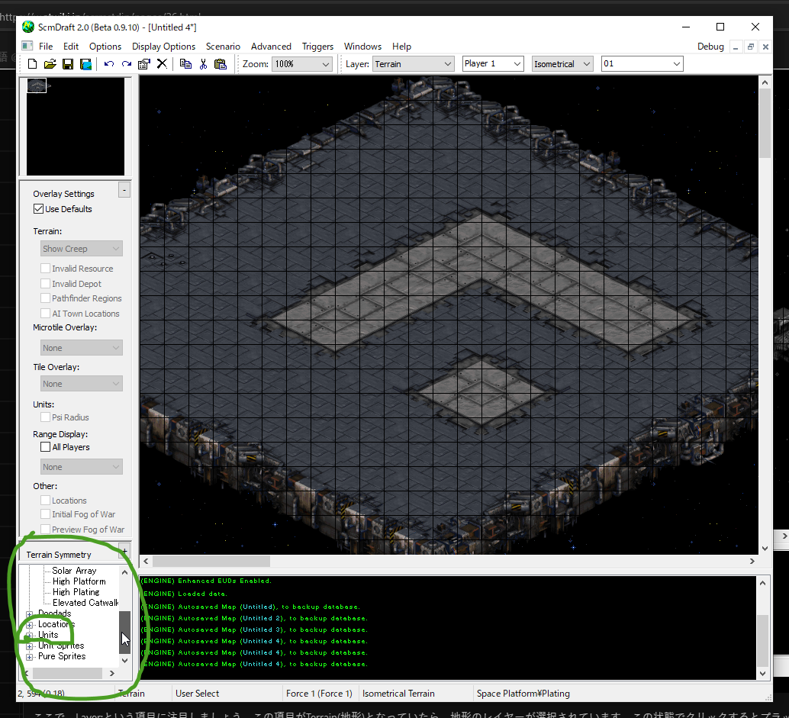Expand the Terrain Symmetry panel
This screenshot has width=789, height=718.
tap(124, 550)
